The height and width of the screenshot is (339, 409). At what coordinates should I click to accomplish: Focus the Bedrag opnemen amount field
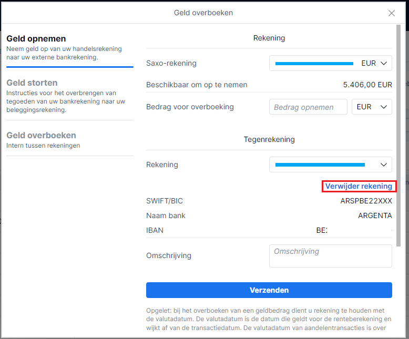308,107
